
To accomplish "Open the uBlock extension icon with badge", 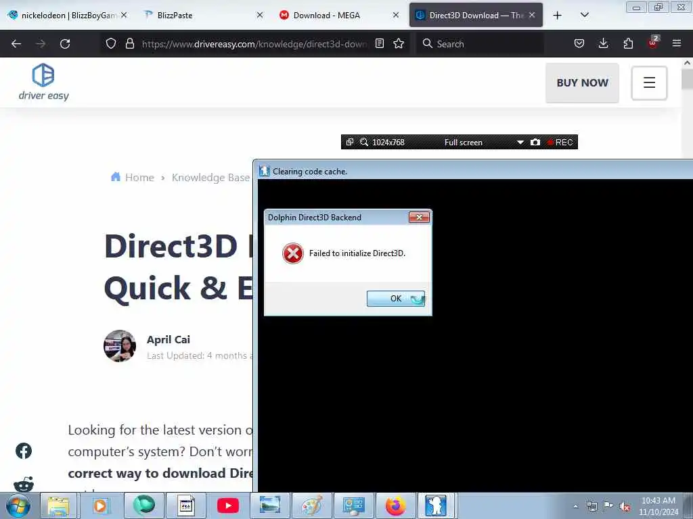I will tap(653, 43).
